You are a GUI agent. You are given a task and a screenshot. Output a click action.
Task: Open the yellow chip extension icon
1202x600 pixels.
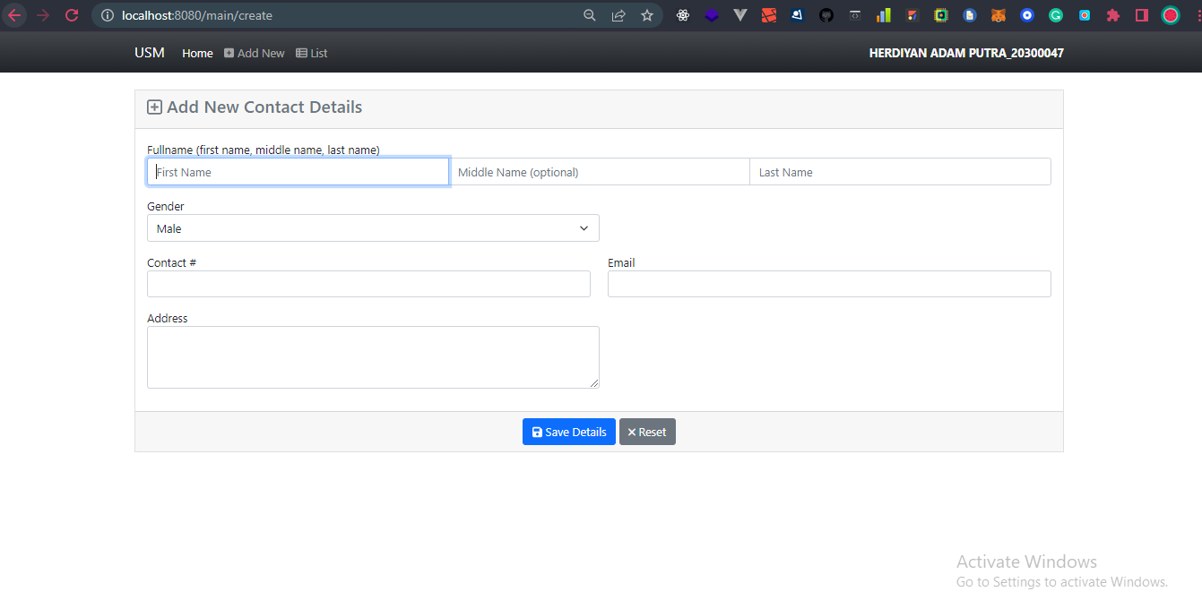click(x=941, y=15)
